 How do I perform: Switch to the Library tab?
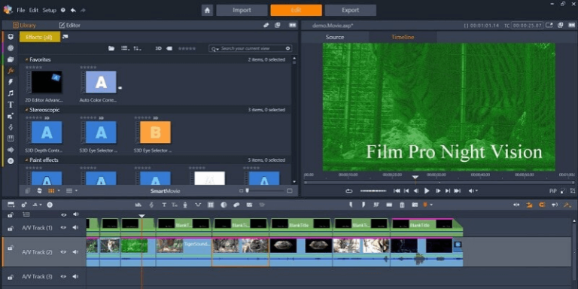[24, 26]
